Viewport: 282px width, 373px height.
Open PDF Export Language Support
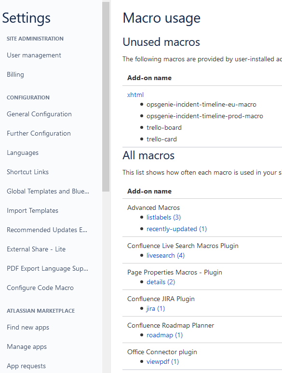pos(48,268)
